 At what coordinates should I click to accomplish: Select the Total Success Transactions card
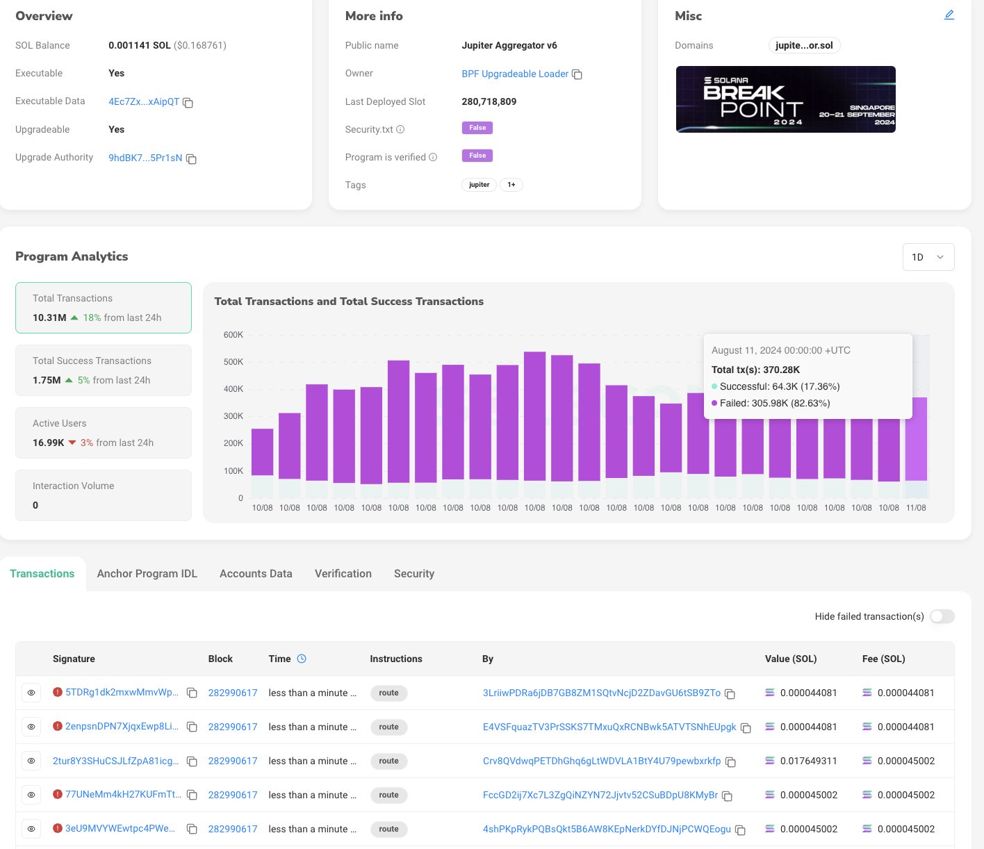[104, 370]
